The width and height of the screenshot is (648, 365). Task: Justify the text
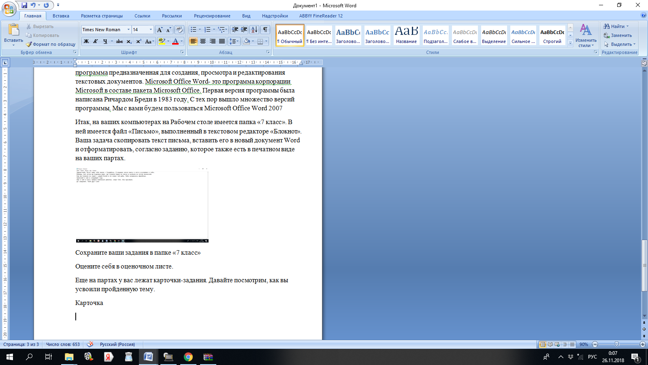(222, 41)
